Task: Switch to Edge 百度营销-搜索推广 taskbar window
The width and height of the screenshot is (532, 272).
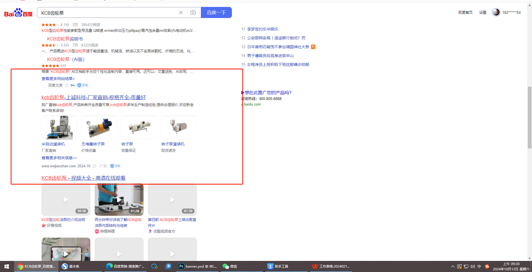Action: tap(126, 266)
